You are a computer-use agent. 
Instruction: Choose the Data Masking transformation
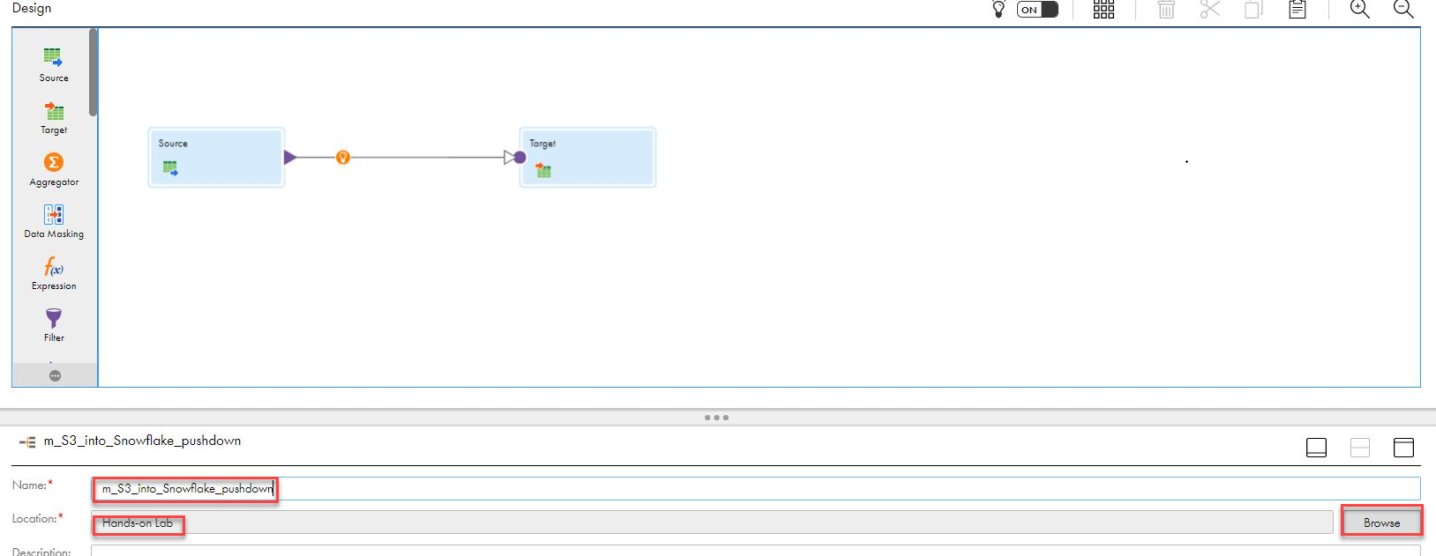[54, 215]
